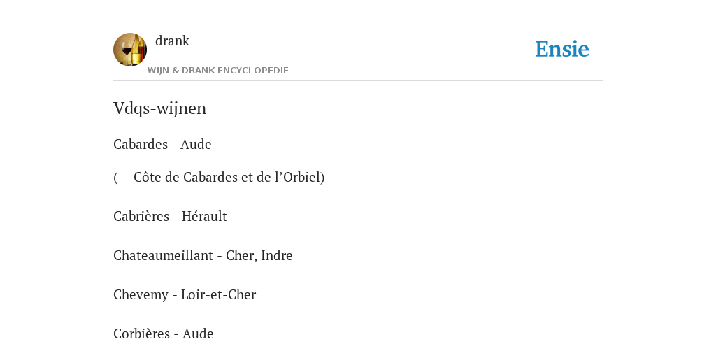The image size is (716, 358).
Task: Click the word Chateaumeillant
Action: point(163,256)
